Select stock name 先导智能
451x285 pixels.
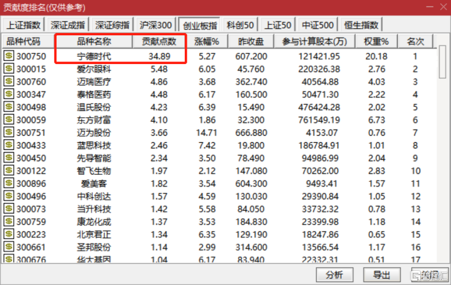coord(94,158)
